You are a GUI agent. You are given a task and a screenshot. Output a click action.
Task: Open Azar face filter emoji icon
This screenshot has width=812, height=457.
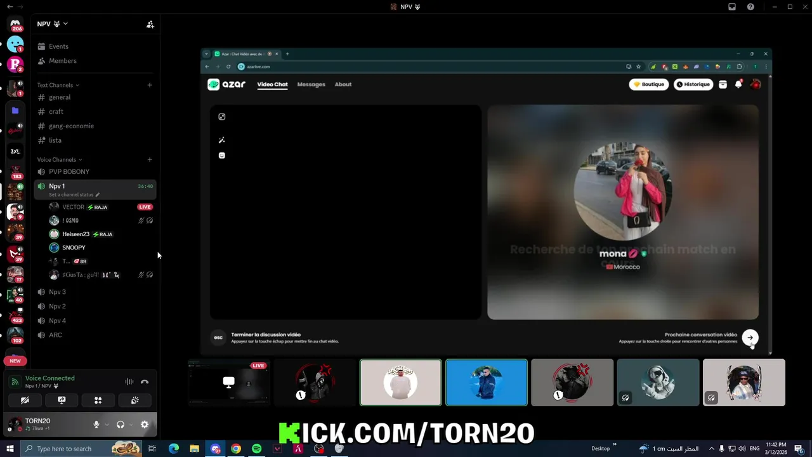(221, 156)
